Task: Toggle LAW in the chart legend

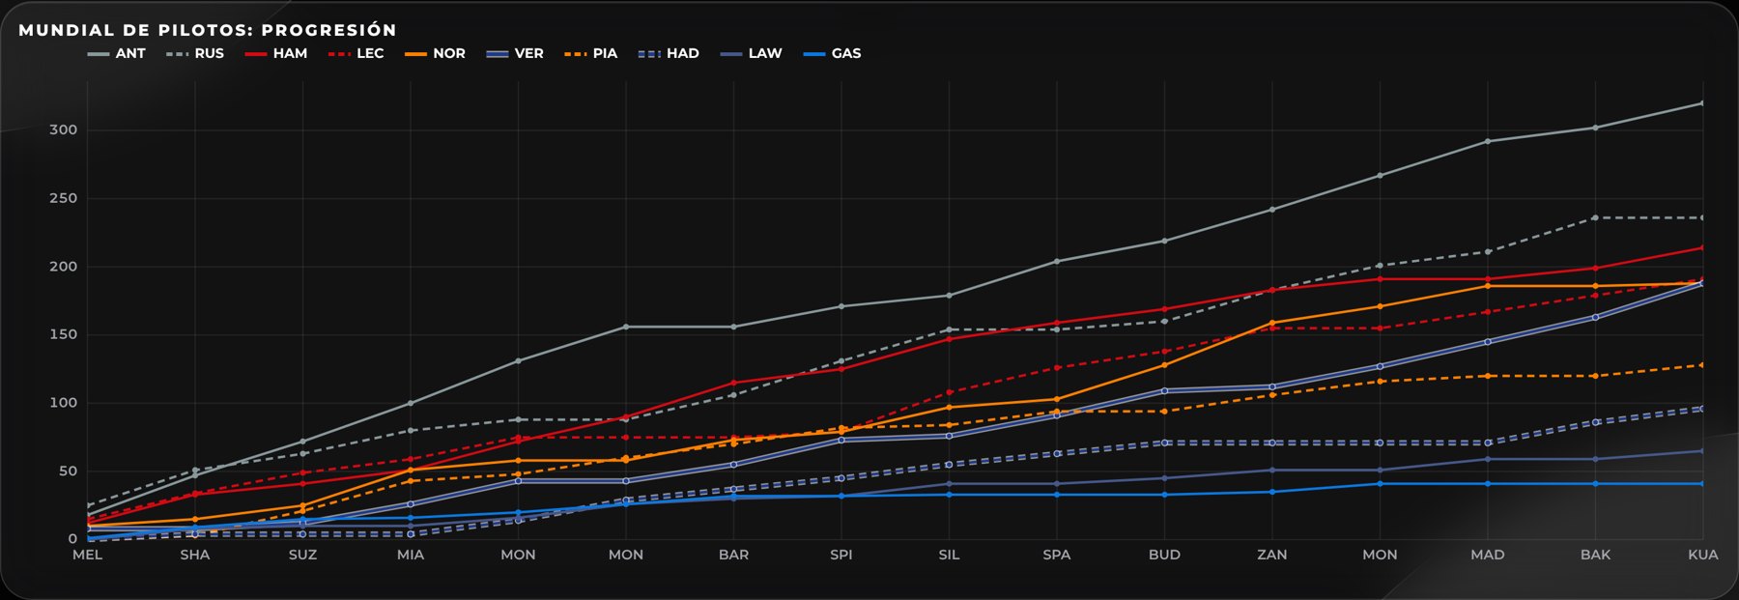Action: coord(752,54)
